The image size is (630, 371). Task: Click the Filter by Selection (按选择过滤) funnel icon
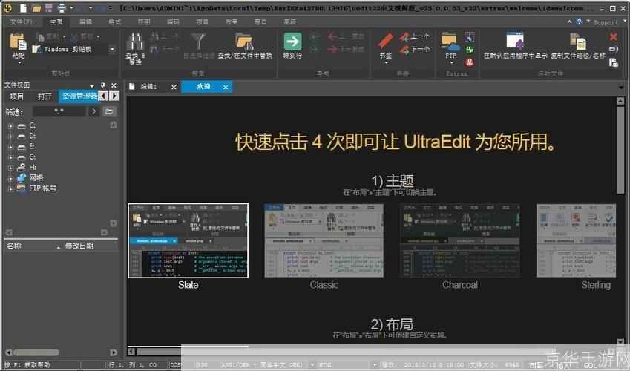[x=198, y=42]
